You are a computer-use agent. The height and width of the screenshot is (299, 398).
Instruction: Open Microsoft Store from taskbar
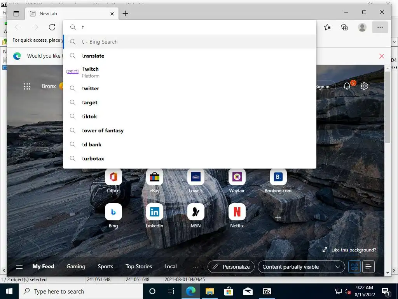point(229,291)
